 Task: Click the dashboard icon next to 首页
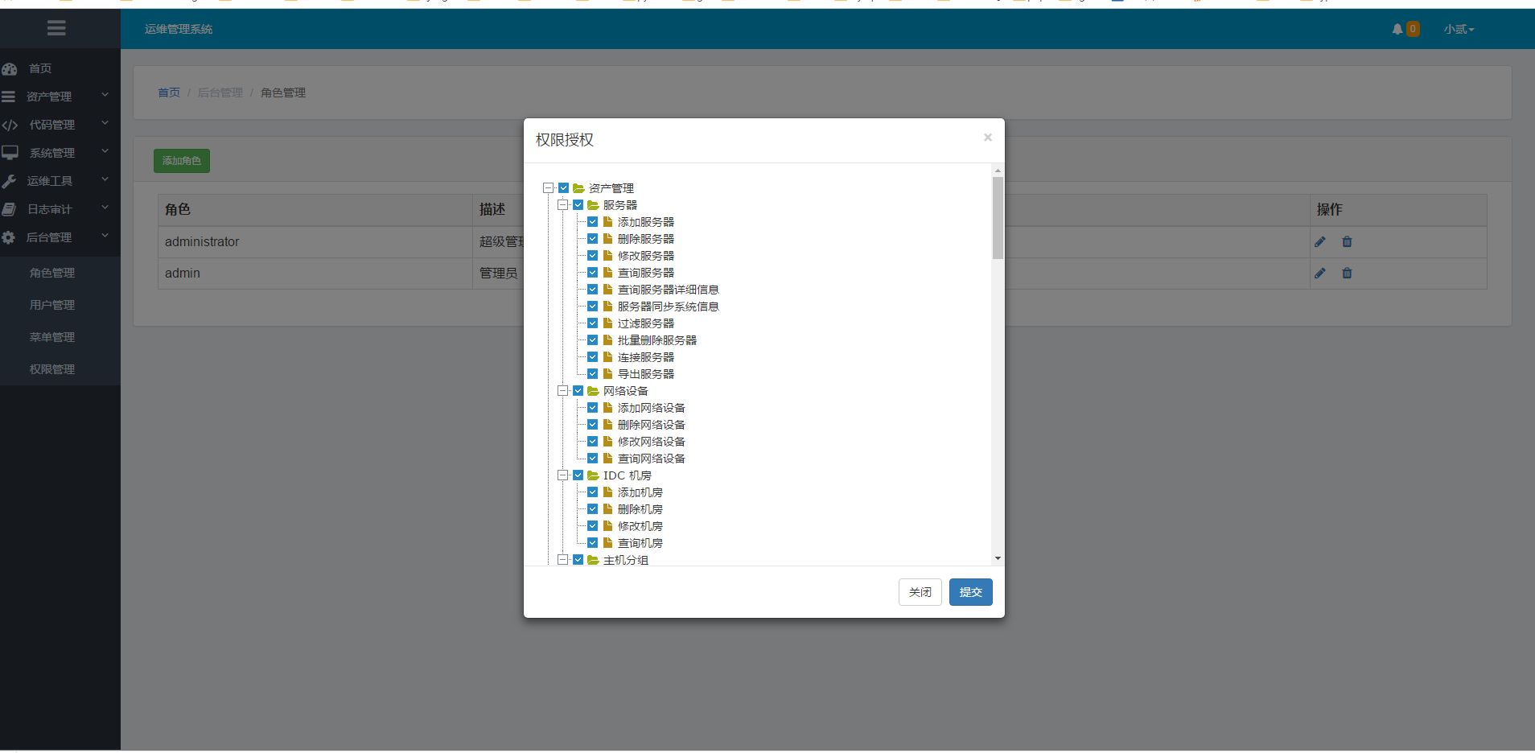coord(10,68)
